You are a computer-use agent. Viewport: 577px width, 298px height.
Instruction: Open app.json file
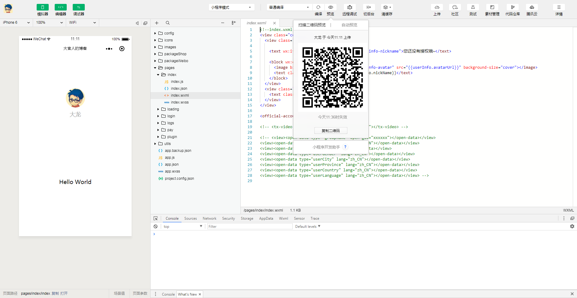click(x=172, y=164)
